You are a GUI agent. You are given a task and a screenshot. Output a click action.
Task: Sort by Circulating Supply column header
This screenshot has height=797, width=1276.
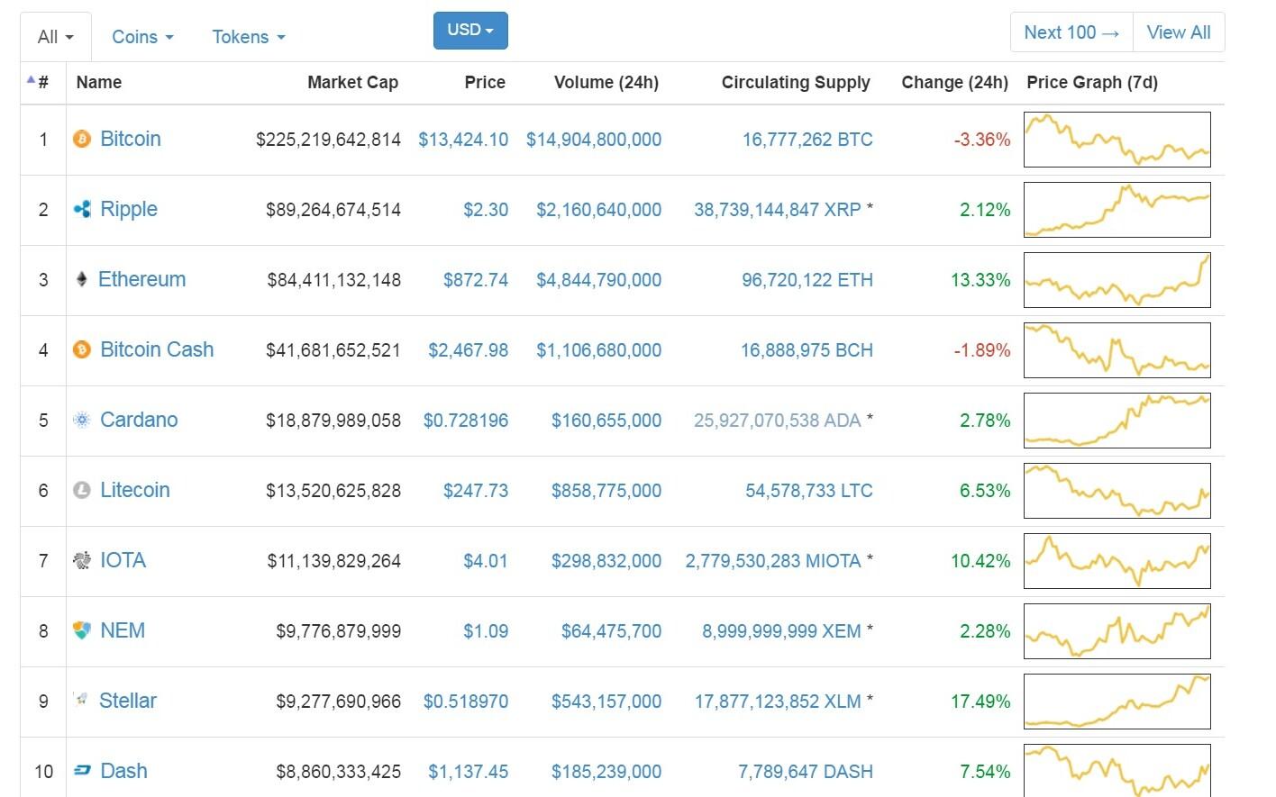[x=796, y=82]
